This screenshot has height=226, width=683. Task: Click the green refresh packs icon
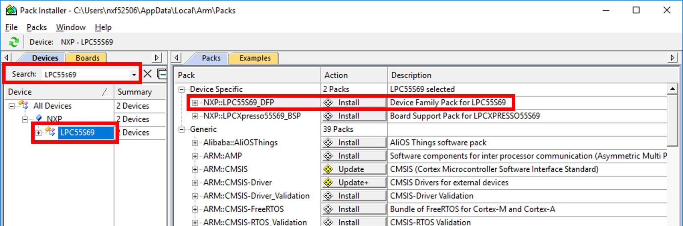click(x=14, y=42)
